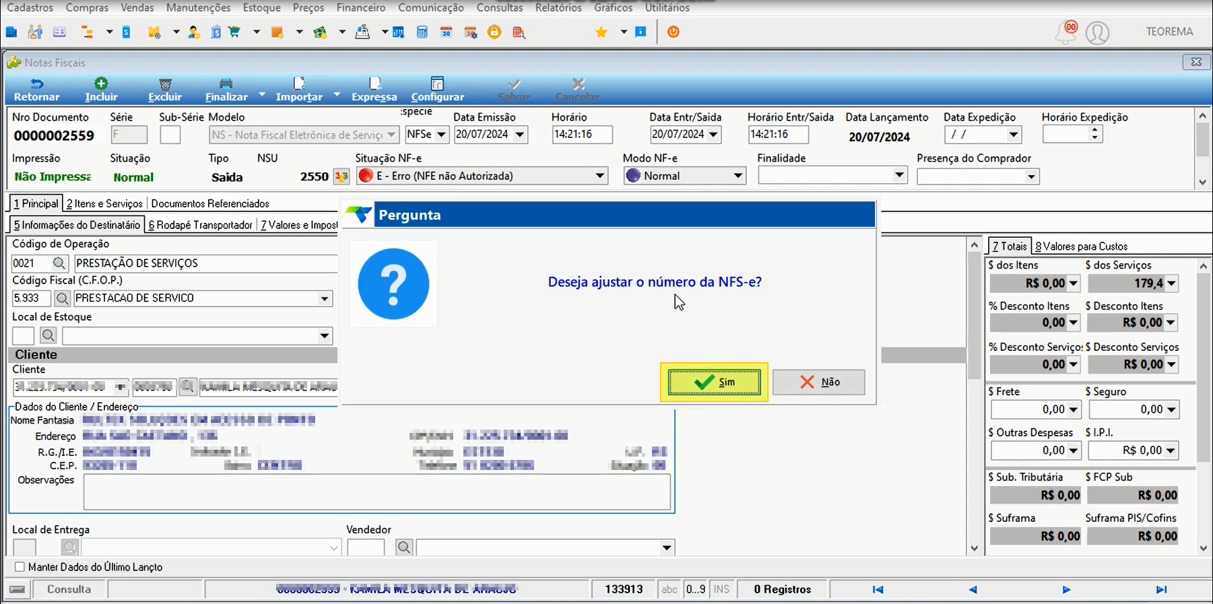Confirm with the Sim button
Screen dimensions: 1213x604
(714, 382)
